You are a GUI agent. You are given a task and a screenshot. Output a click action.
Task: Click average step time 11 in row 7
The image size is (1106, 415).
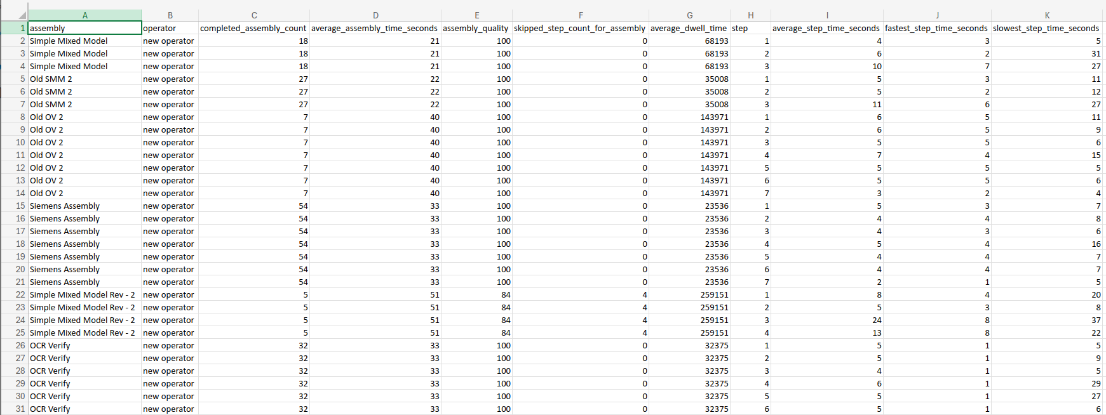point(877,104)
